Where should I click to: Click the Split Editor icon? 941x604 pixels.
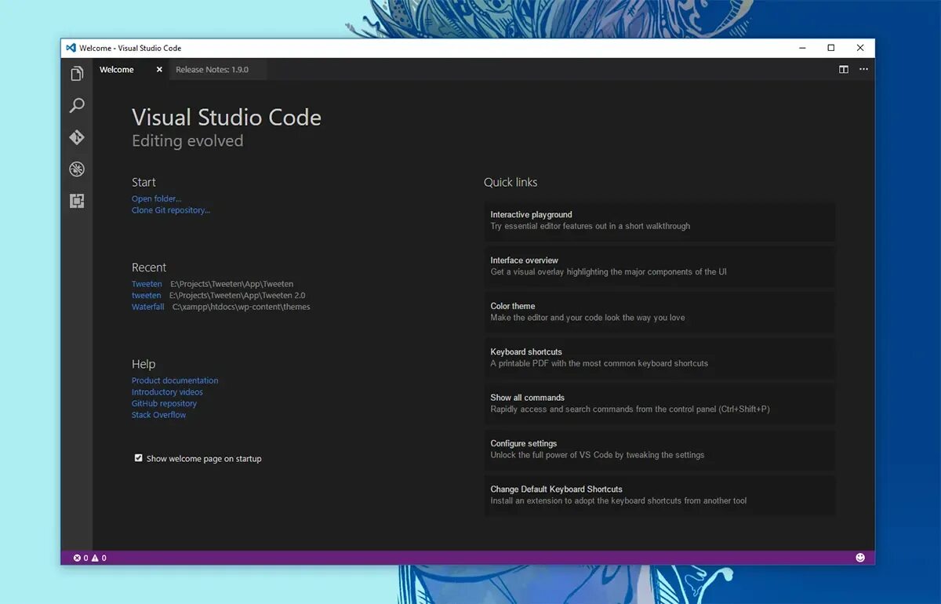tap(844, 69)
